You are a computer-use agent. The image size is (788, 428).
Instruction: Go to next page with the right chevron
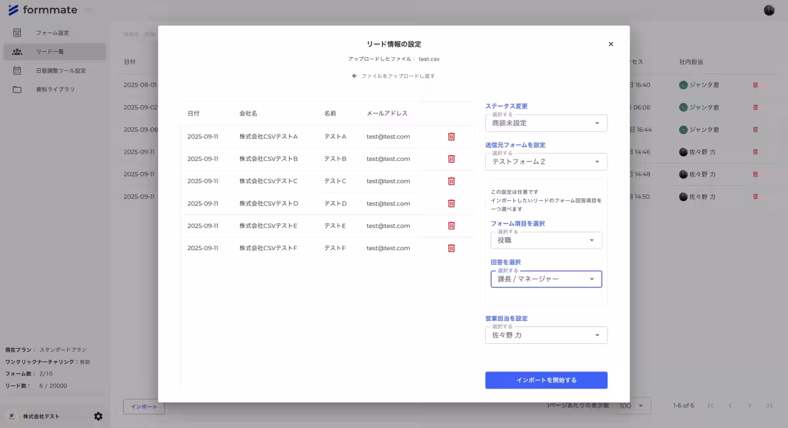click(x=749, y=406)
